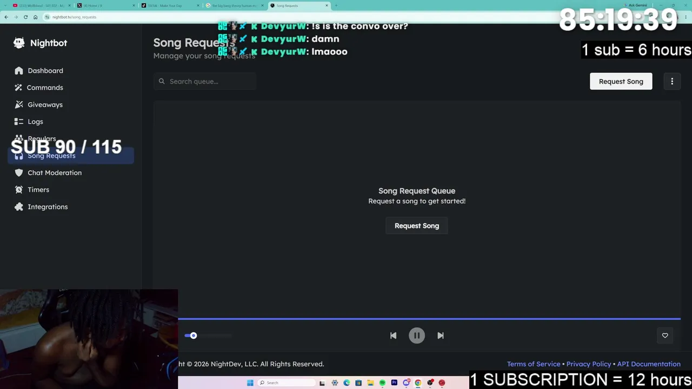This screenshot has height=389, width=692.
Task: Close the Song Requests browser tab
Action: pos(327,5)
